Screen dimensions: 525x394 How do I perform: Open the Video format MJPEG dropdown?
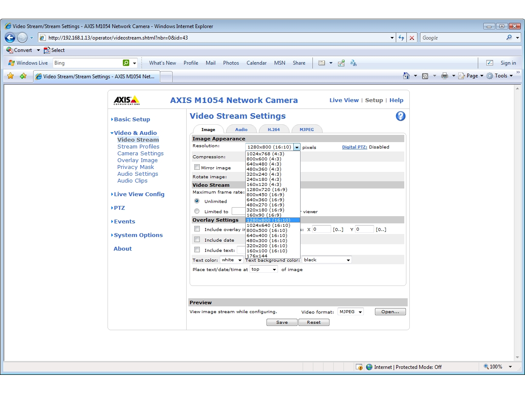[x=351, y=312]
